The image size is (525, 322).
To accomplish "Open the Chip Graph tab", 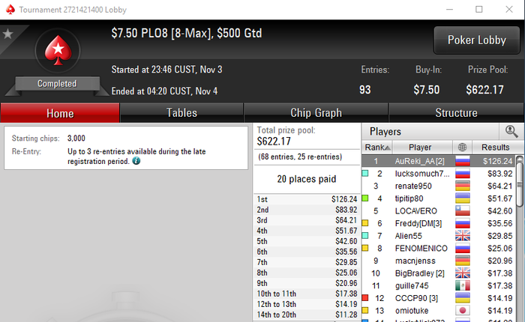I will coord(316,112).
